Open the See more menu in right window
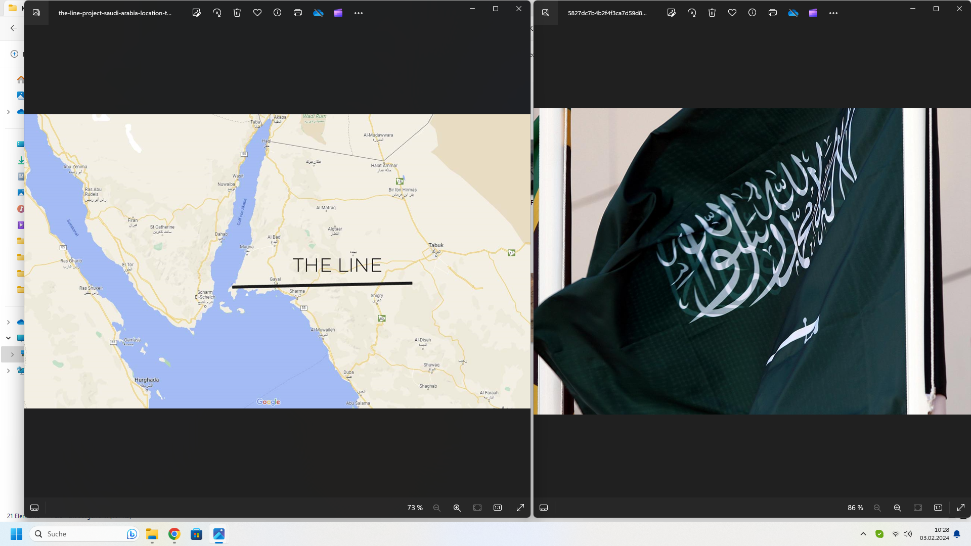The image size is (971, 546). click(833, 13)
